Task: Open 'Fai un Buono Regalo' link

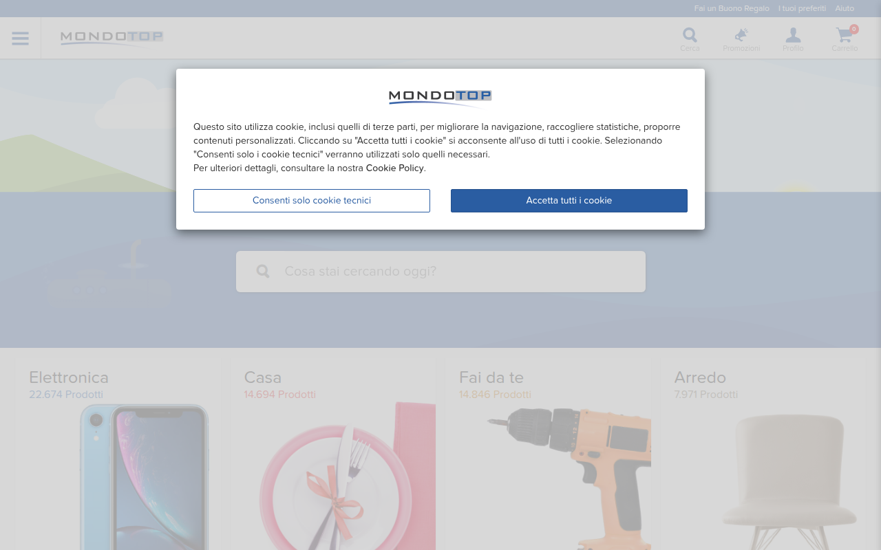Action: [732, 8]
